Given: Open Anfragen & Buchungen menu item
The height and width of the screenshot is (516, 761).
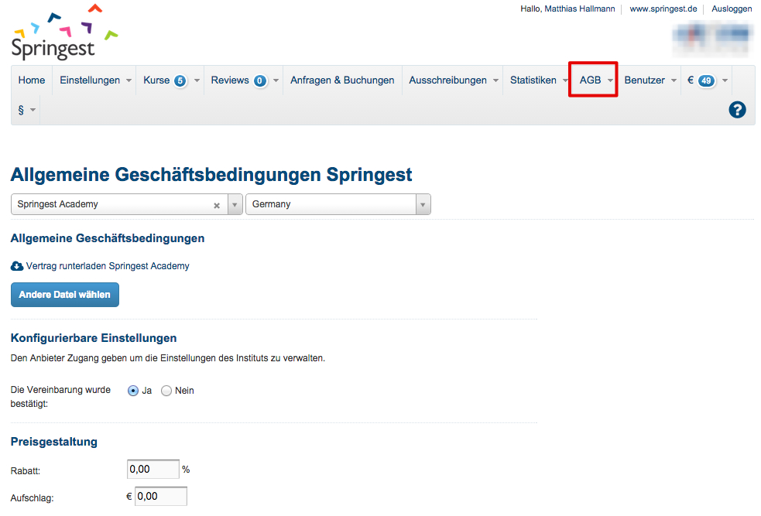Looking at the screenshot, I should point(342,80).
